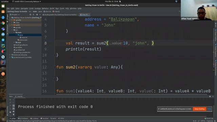Viewport: 217px width, 122px height.
Task: Open the Edit menu
Action: tap(13, 8)
